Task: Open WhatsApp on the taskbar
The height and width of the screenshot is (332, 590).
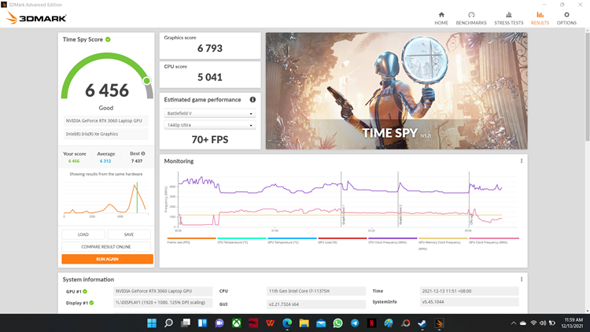Action: tap(338, 323)
